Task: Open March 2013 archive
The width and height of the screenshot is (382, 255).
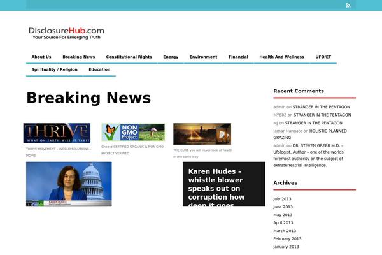Action: [285, 231]
